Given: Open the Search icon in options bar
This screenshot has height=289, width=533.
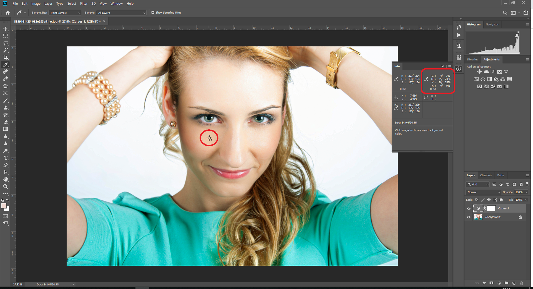Looking at the screenshot, I should click(x=505, y=13).
